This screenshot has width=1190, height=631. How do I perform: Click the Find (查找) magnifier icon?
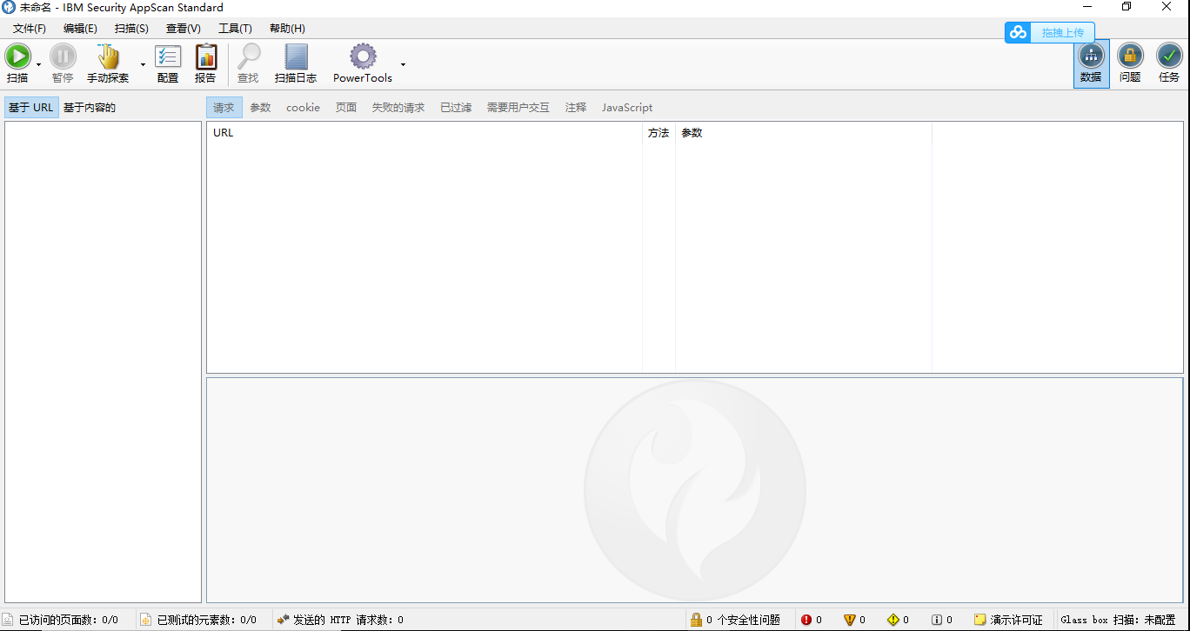coord(249,57)
